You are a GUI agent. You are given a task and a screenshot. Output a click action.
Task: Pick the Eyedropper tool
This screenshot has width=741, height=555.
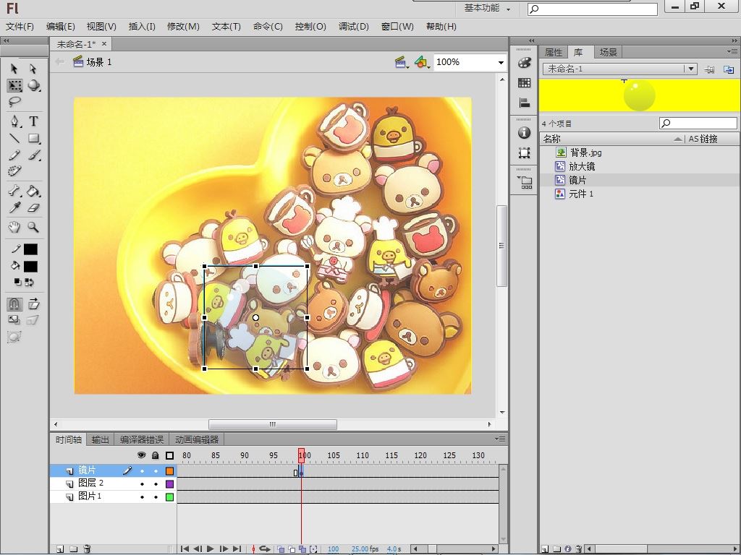tap(14, 207)
